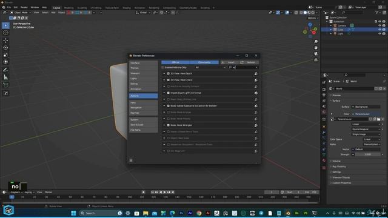Jump to timeline start button
Viewport: 388px width, 218px height.
click(152, 192)
